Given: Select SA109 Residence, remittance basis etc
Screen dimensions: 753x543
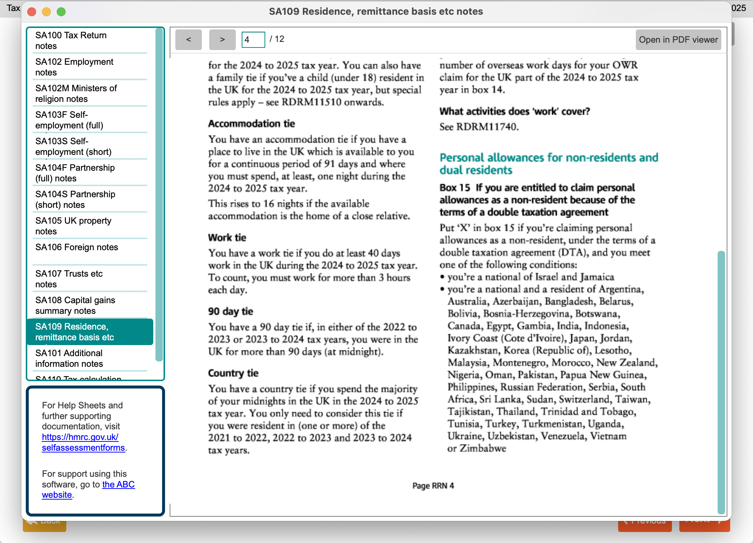Looking at the screenshot, I should pyautogui.click(x=91, y=332).
